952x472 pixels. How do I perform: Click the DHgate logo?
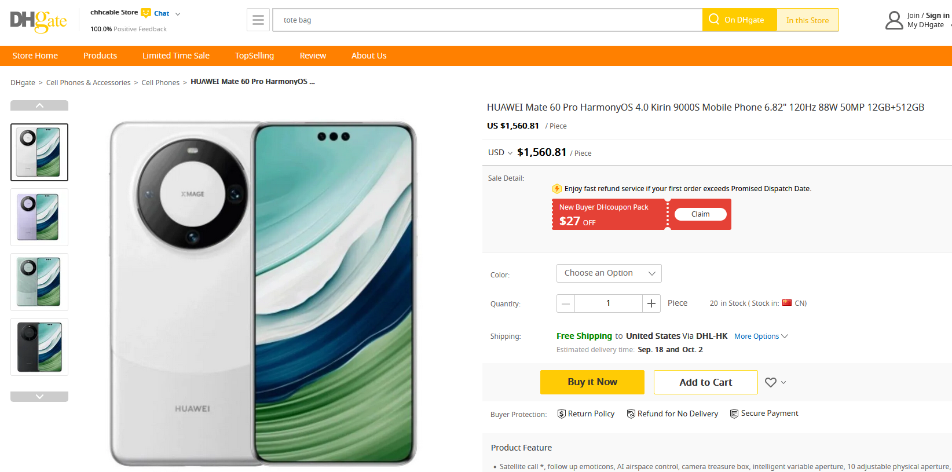38,21
